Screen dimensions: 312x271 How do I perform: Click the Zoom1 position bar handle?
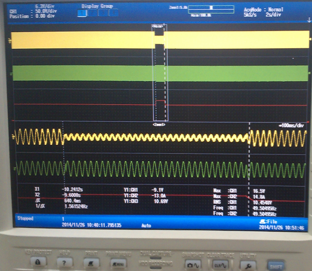pos(211,8)
